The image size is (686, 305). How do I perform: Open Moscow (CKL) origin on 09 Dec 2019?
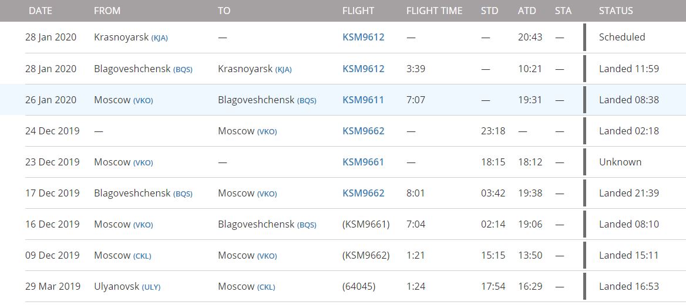pyautogui.click(x=122, y=255)
